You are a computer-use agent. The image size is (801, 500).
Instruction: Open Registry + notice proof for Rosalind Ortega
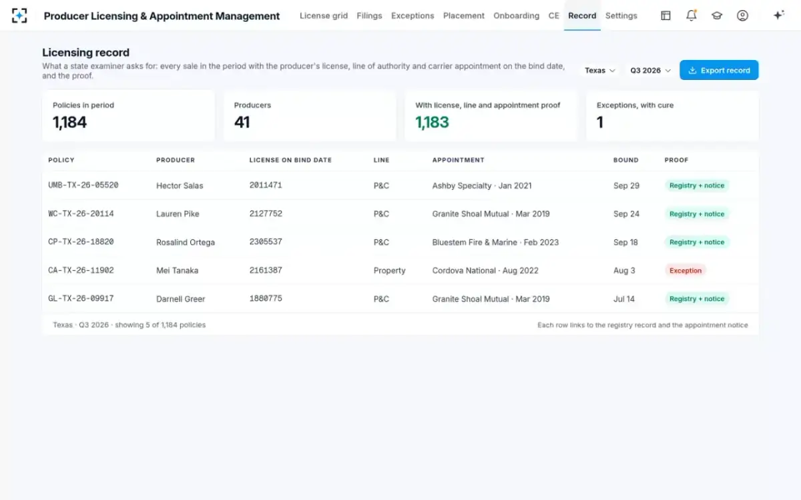coord(697,242)
